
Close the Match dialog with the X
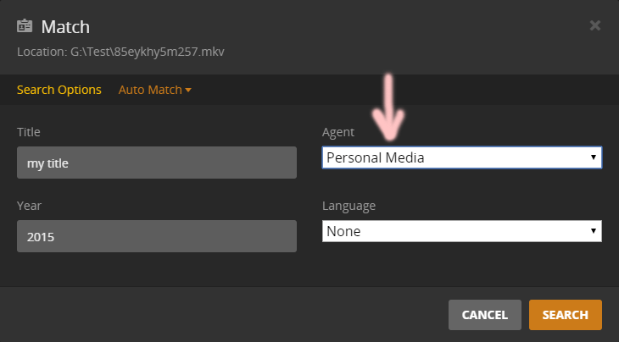tap(595, 25)
